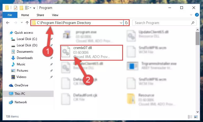Screen dimensions: 203x122
Task: Click the New Folder icon in quick toolbar
Action: tap(21, 8)
